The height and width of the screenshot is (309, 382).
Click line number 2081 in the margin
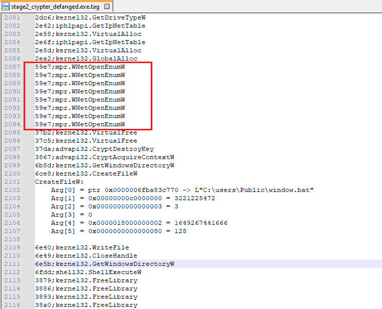12,17
